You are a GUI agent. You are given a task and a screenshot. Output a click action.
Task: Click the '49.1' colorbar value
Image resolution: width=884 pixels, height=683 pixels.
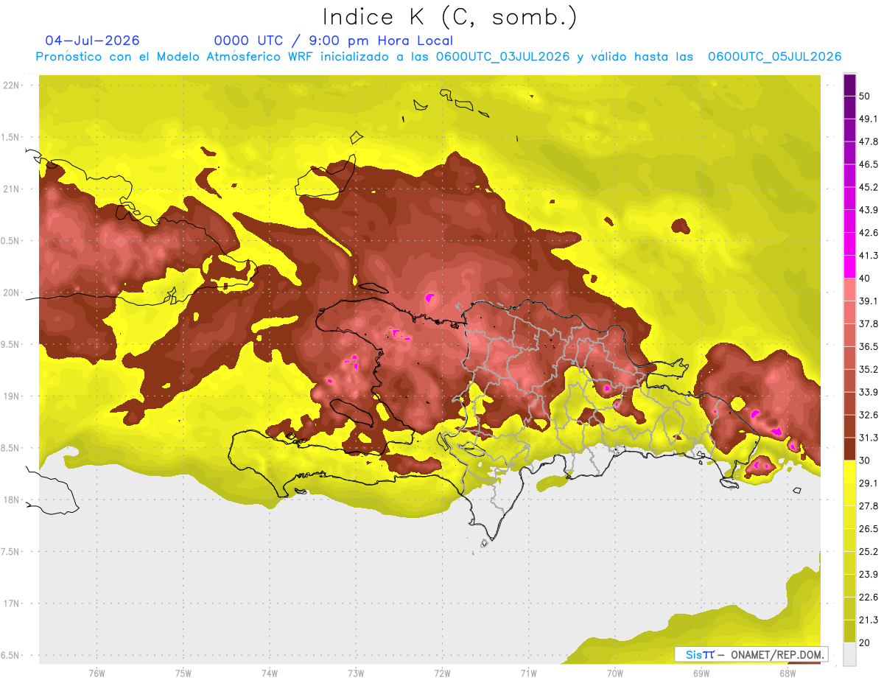[868, 119]
